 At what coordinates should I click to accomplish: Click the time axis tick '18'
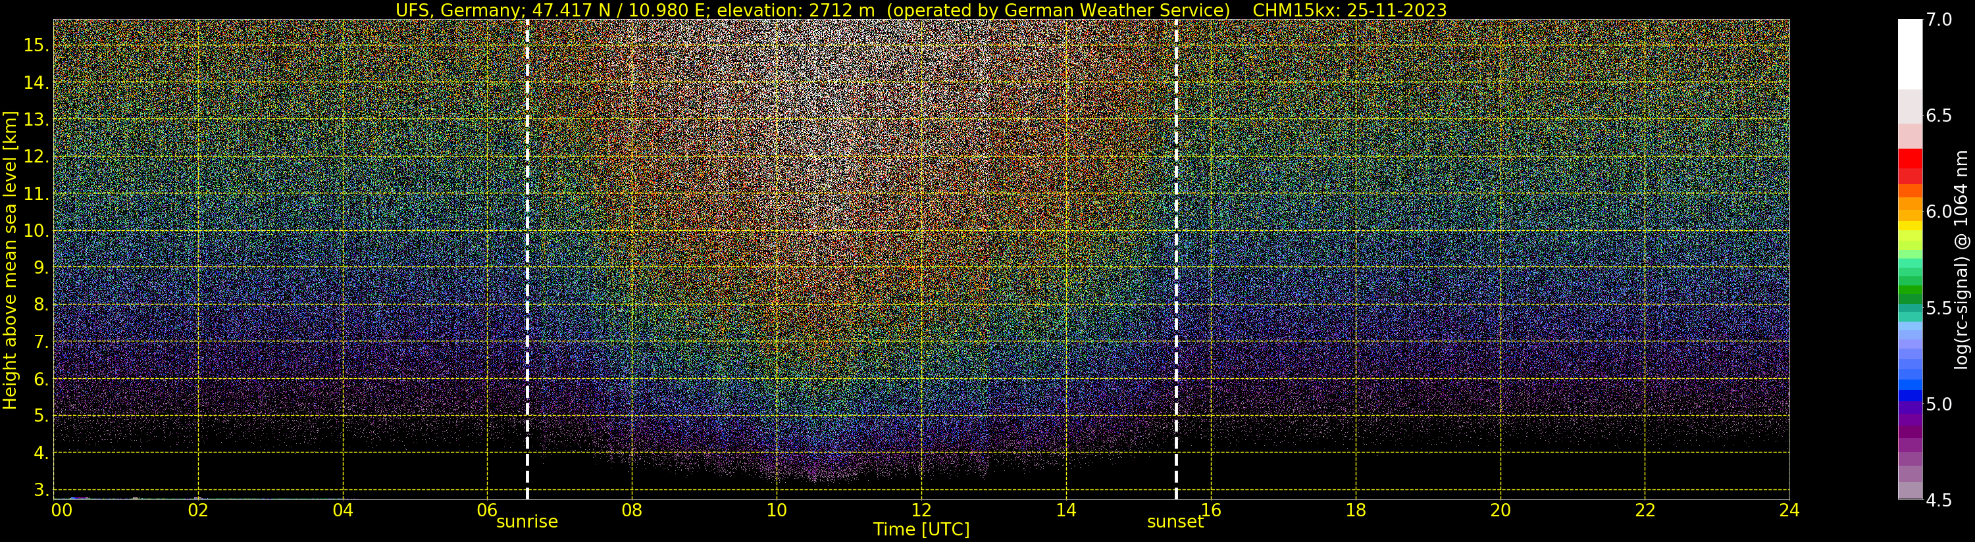(x=1356, y=510)
